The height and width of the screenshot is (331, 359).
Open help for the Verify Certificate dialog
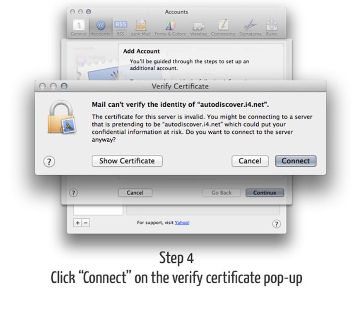(49, 162)
